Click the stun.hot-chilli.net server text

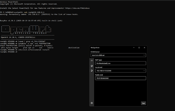pos(98,55)
